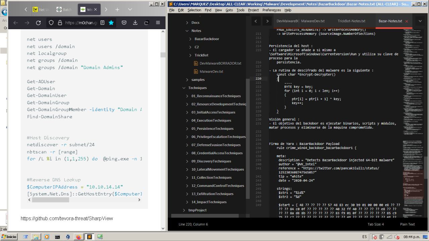Switch to the TrickBot-Notes.txt tab

[x=351, y=21]
